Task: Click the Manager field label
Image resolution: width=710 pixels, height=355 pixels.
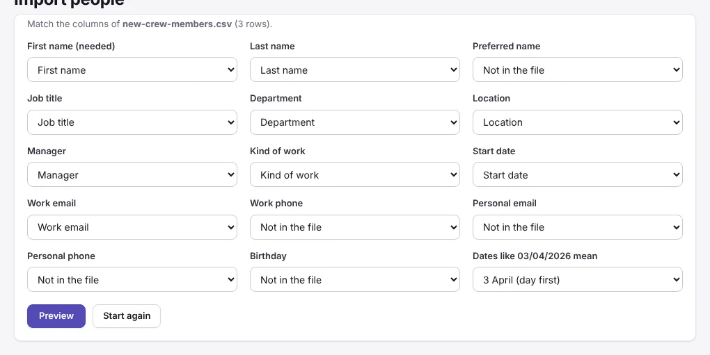Action: (x=47, y=151)
